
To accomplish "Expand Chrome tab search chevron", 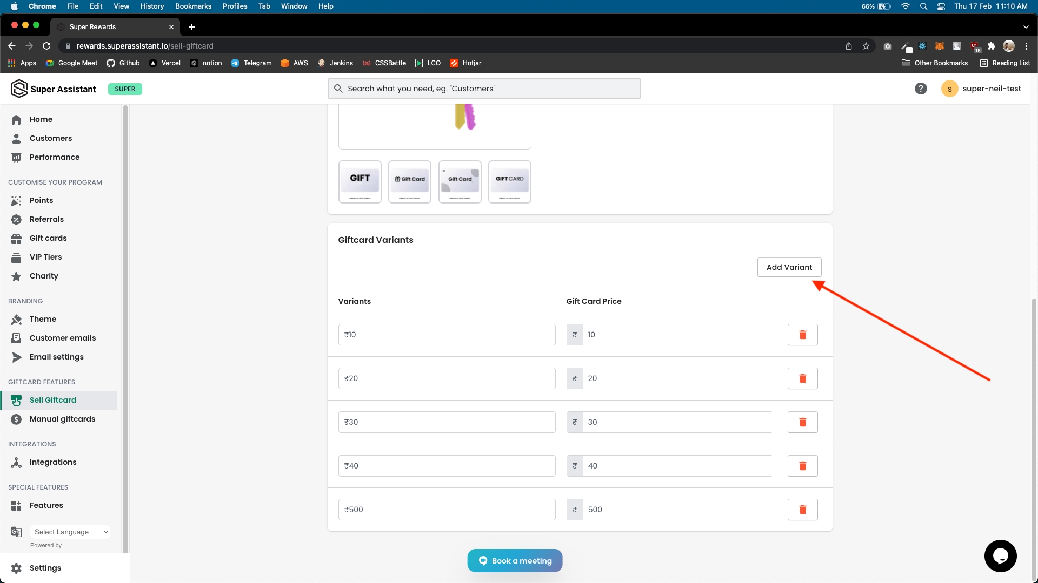I will tap(1026, 26).
